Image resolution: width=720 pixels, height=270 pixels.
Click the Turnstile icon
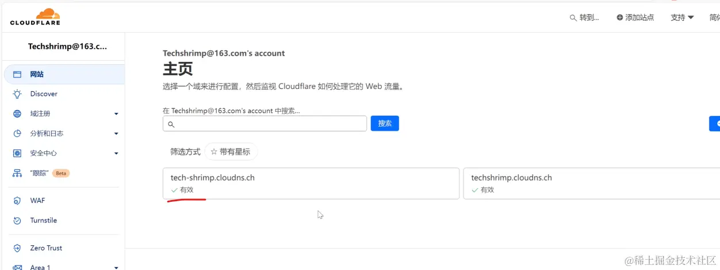[x=17, y=221]
